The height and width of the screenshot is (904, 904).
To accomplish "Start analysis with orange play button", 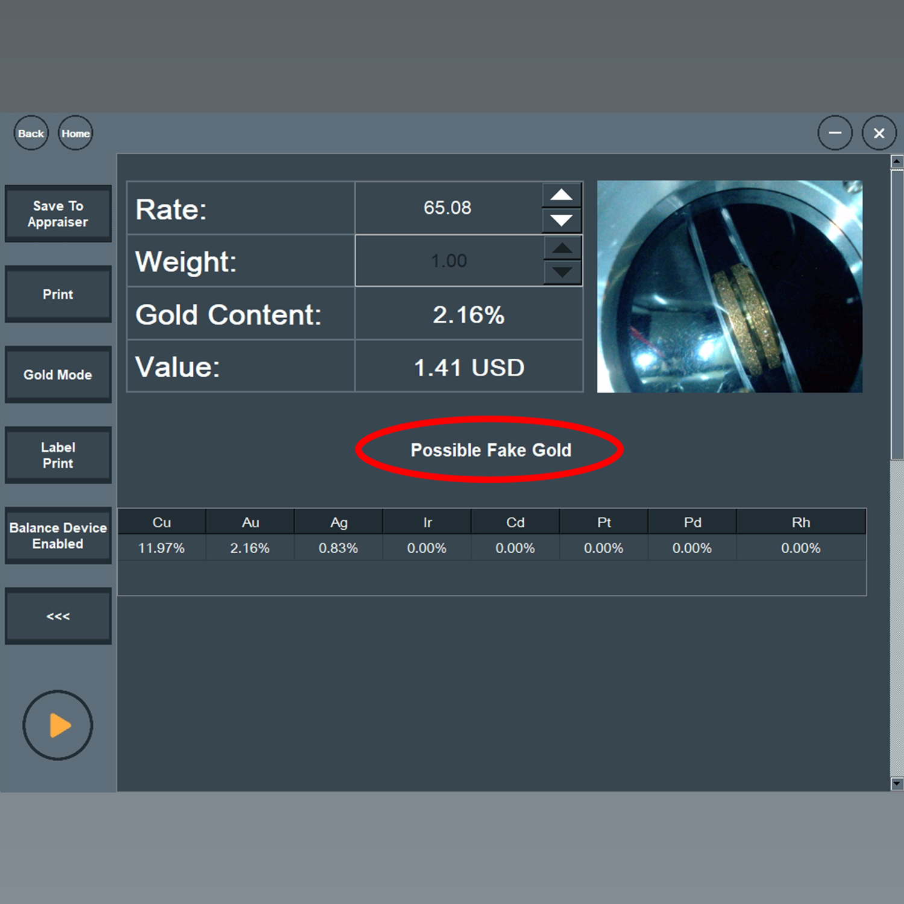I will (58, 725).
